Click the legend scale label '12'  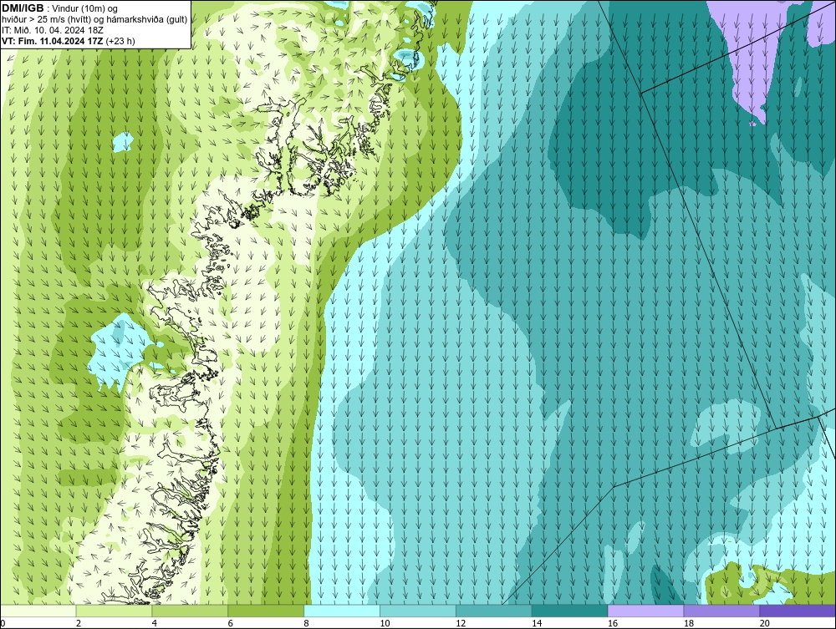461,623
